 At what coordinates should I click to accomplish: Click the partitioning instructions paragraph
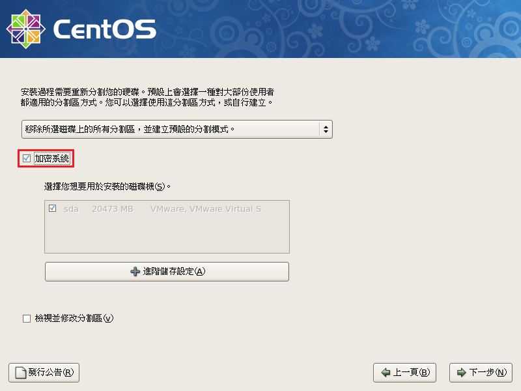tap(147, 98)
